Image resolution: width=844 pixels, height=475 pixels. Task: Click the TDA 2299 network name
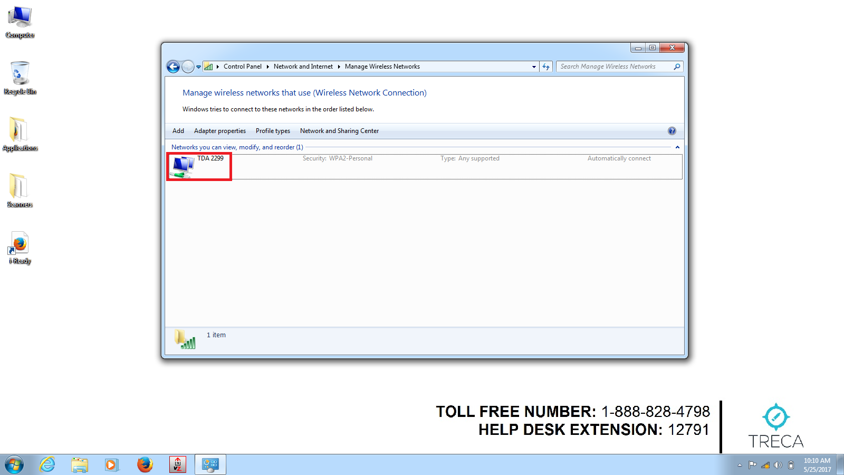coord(210,158)
